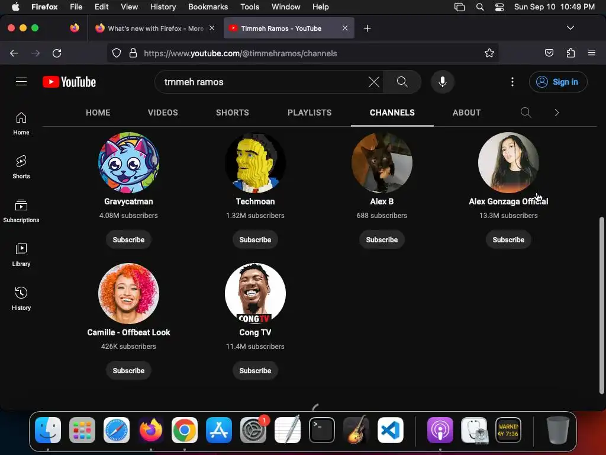Expand the list all tabs dropdown

(x=570, y=28)
